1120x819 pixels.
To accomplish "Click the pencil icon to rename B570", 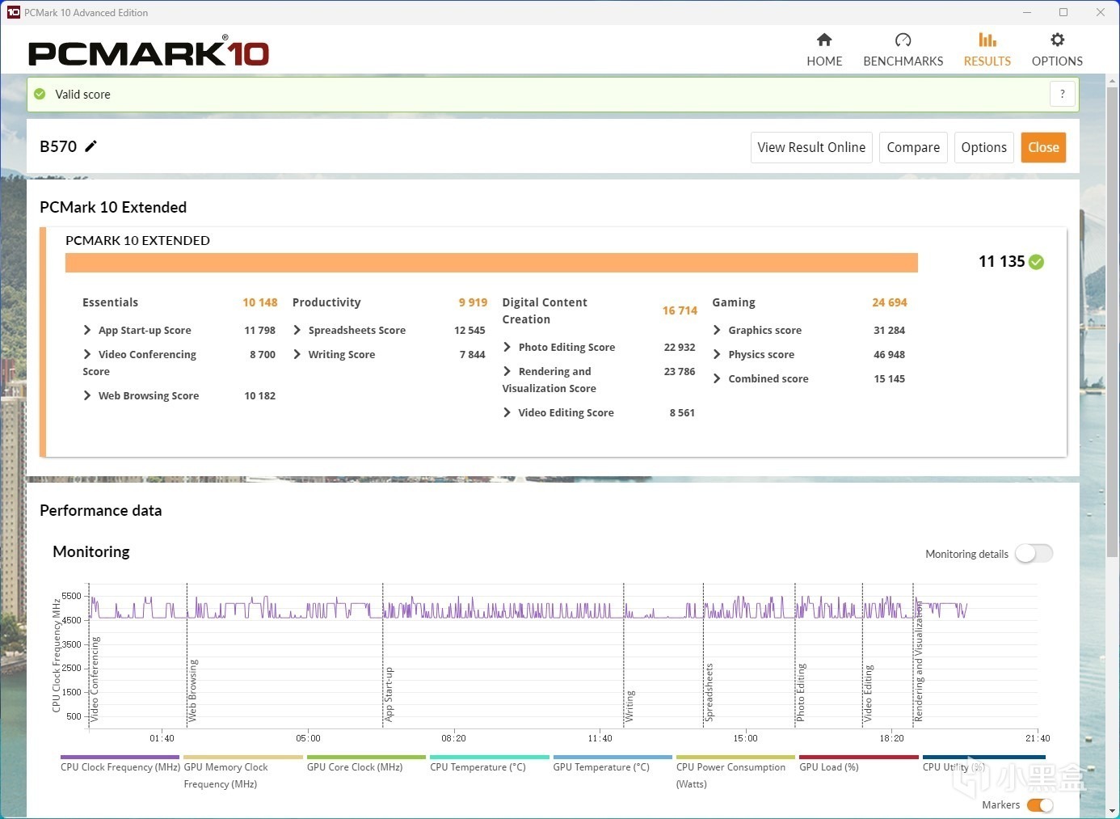I will tap(91, 146).
